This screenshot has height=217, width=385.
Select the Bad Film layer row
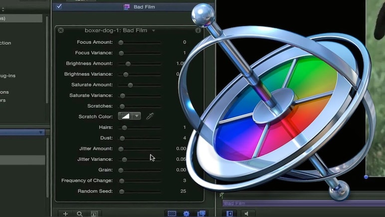point(133,7)
